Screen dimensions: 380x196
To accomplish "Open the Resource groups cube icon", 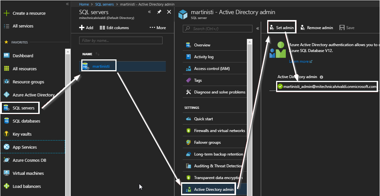I will [x=7, y=82].
